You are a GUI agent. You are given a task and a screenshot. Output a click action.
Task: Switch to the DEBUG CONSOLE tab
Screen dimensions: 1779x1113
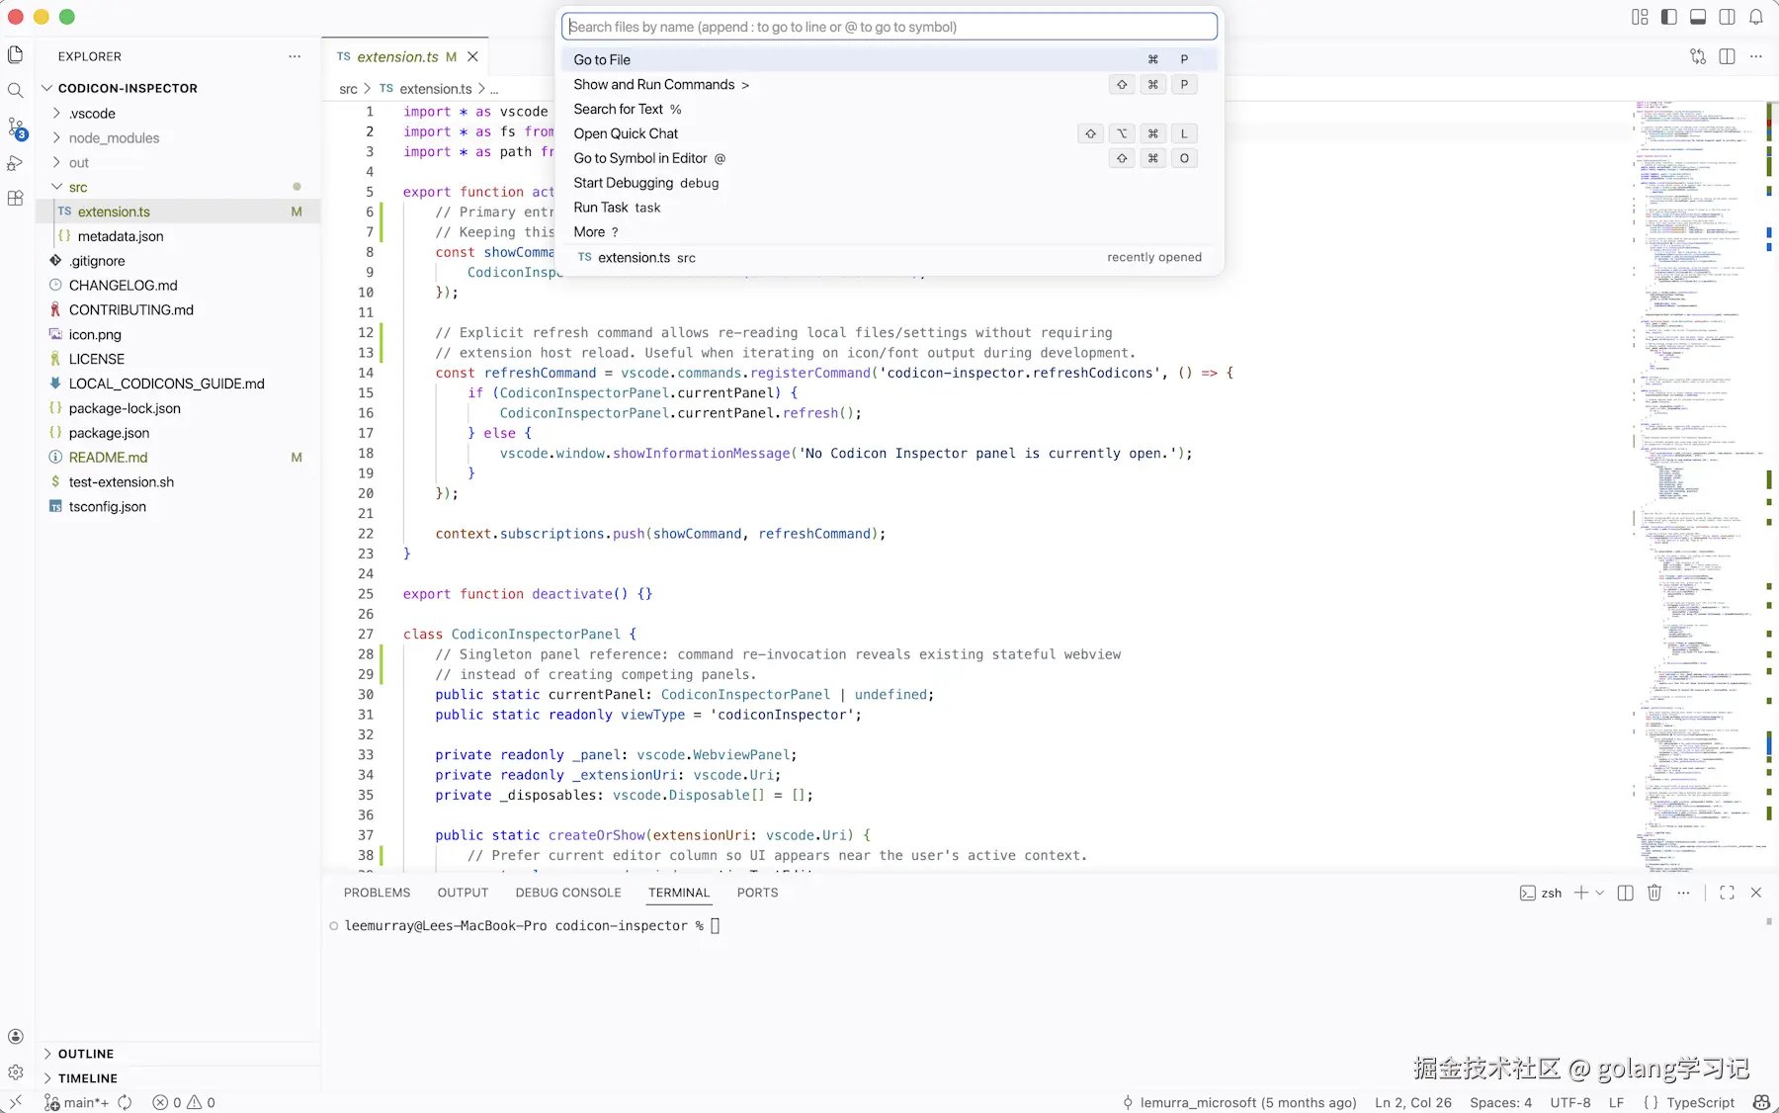[x=568, y=893]
